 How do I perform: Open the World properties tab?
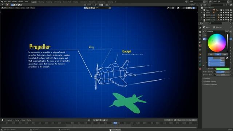(x=200, y=45)
